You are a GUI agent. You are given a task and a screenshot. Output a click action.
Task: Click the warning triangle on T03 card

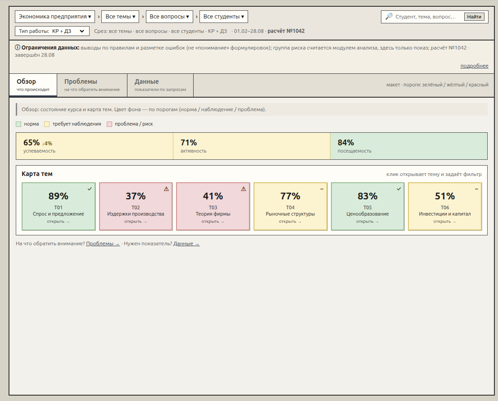point(243,189)
